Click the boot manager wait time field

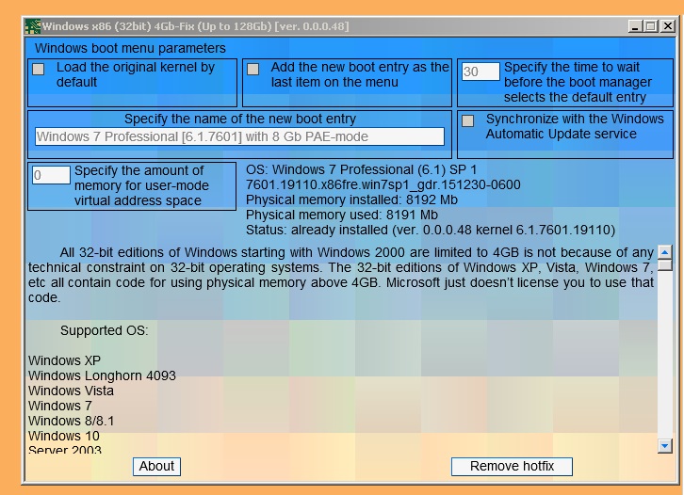(480, 72)
